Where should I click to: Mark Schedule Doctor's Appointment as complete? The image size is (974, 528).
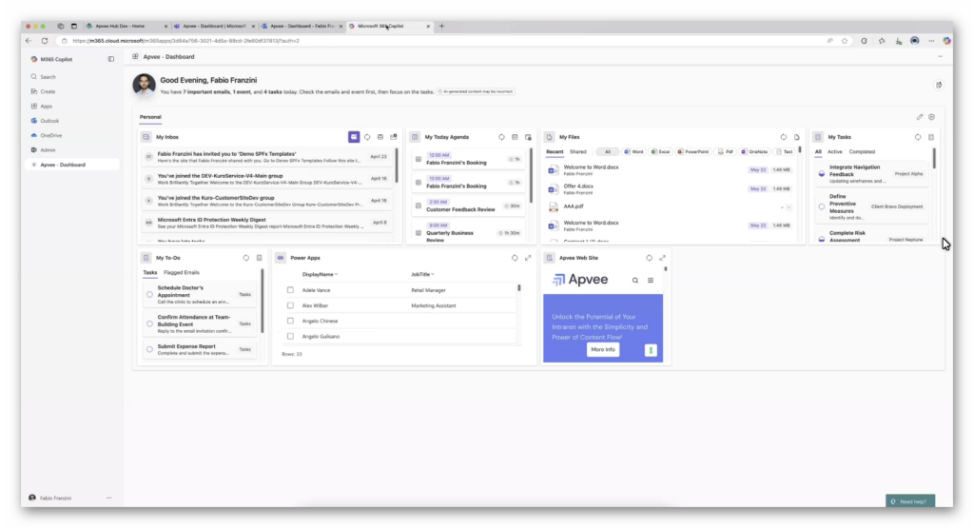(x=149, y=294)
